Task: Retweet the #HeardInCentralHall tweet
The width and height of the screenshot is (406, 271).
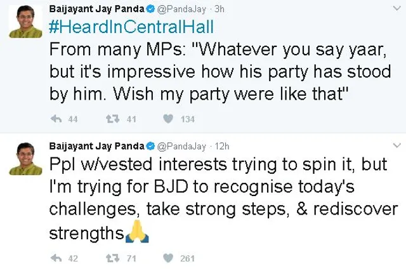Action: pyautogui.click(x=112, y=118)
